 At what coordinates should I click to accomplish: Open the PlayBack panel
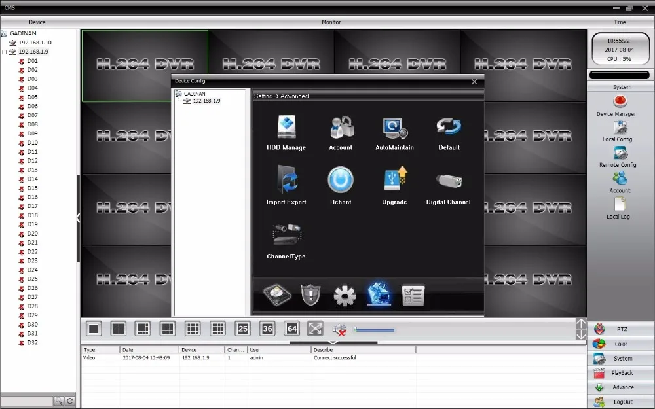click(x=621, y=373)
